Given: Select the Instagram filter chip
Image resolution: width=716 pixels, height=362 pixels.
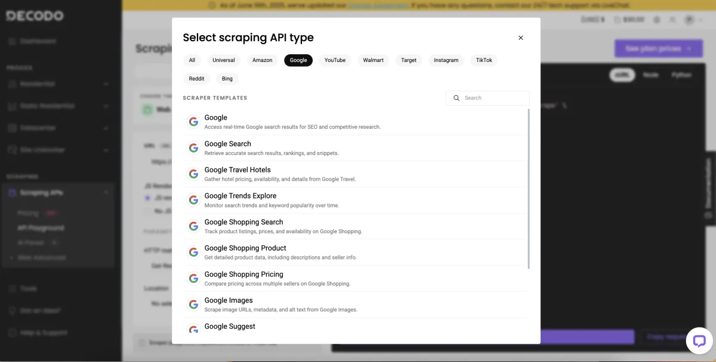Looking at the screenshot, I should tap(446, 60).
